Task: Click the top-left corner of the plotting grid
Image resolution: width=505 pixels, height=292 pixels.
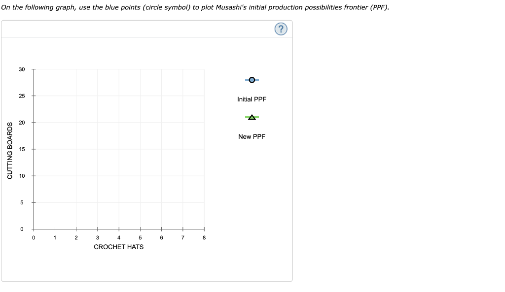Action: click(x=34, y=69)
